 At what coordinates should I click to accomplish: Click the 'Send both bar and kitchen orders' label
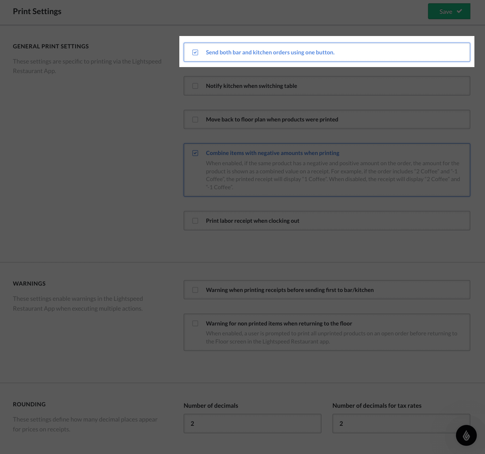click(x=270, y=52)
